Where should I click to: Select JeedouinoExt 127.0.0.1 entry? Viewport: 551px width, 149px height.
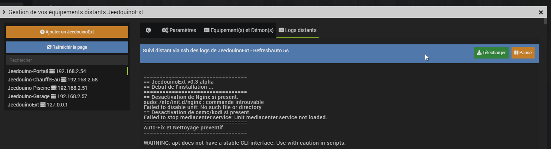point(38,105)
